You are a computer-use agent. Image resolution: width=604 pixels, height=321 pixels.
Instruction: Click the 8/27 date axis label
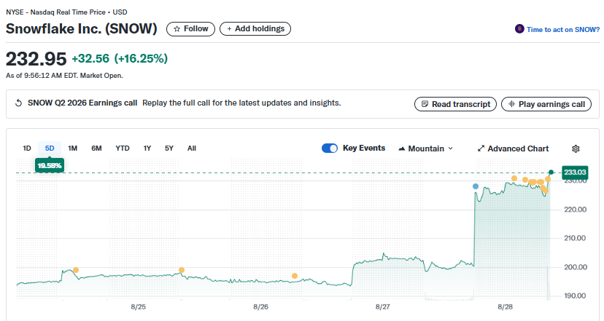[x=382, y=306]
